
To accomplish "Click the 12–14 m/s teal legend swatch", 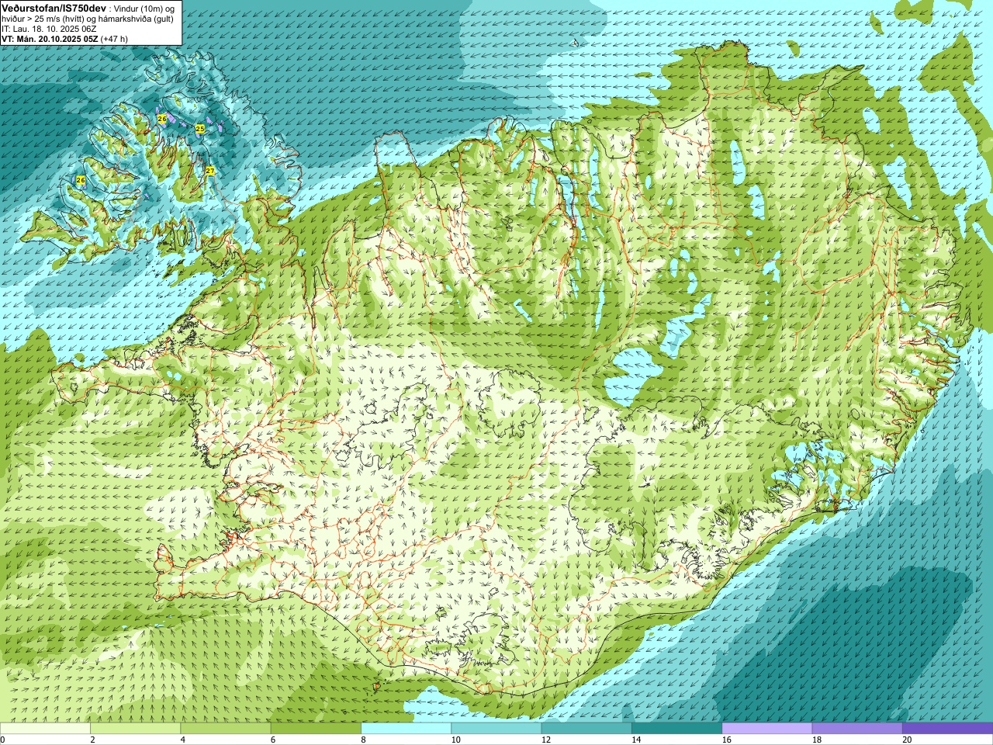I will [x=586, y=728].
